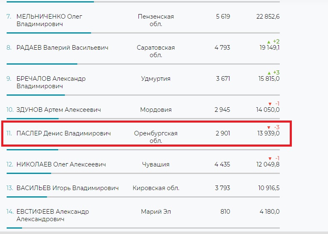This screenshot has height=234, width=328.
Task: Open НИКОЛАЕВ Олег Алексеевич's entry
Action: [61, 164]
